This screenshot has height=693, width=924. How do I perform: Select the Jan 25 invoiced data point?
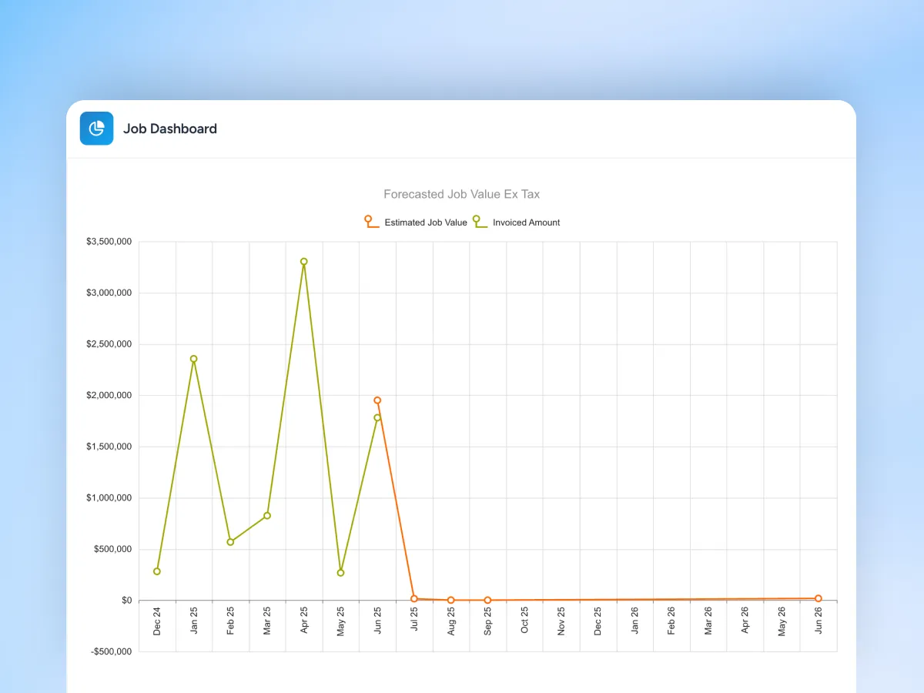point(194,359)
